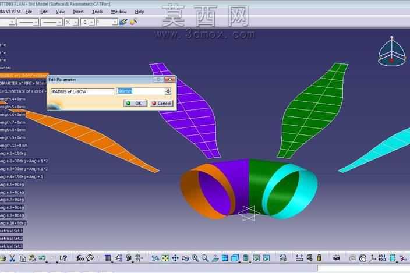Viewport: 410px width, 273px height.
Task: Click the Normal View icon
Action: point(215,258)
